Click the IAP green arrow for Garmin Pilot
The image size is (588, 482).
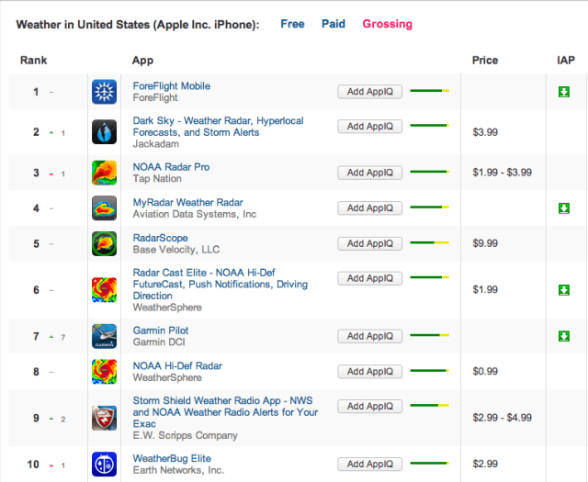(563, 336)
